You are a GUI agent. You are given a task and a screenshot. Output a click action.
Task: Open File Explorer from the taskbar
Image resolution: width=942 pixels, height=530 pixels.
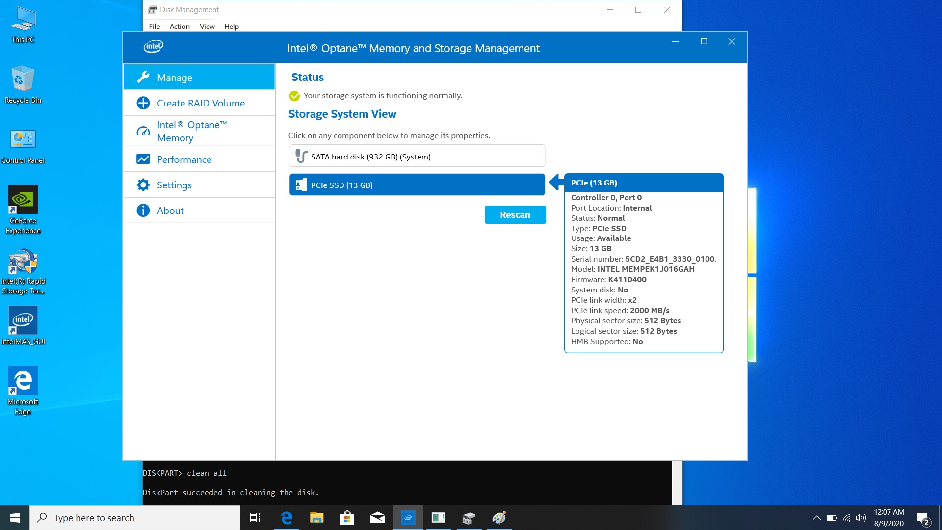coord(316,518)
